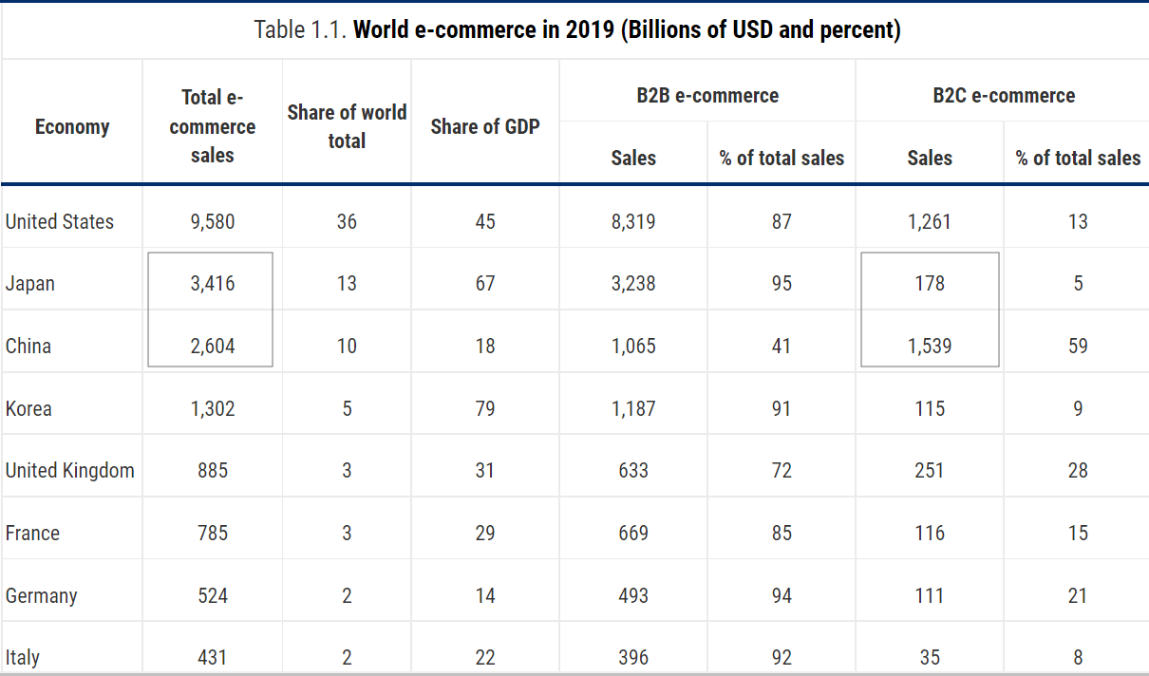The height and width of the screenshot is (676, 1149).
Task: Select the United States row label
Action: pyautogui.click(x=60, y=222)
